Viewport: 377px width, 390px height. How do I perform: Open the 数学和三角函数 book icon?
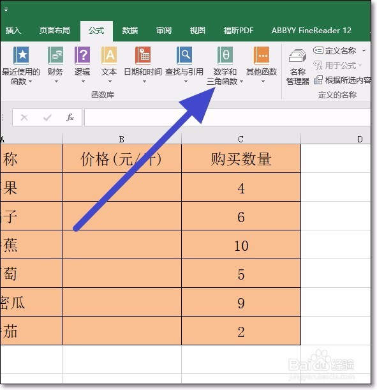(x=225, y=56)
